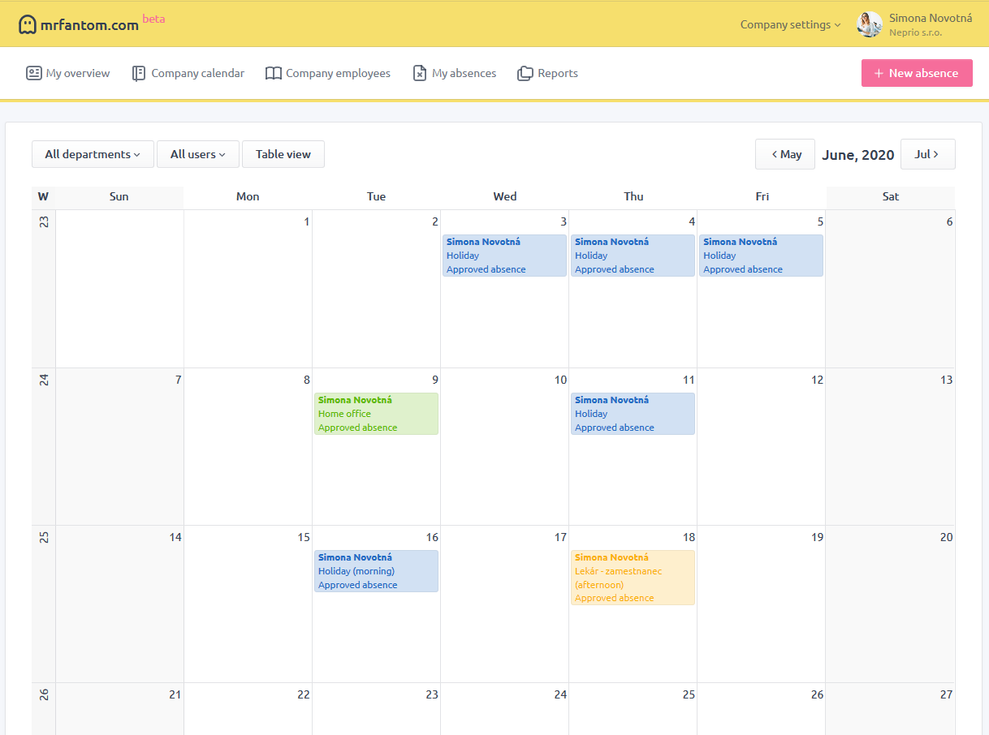Click the June, 2020 month title

pos(858,154)
